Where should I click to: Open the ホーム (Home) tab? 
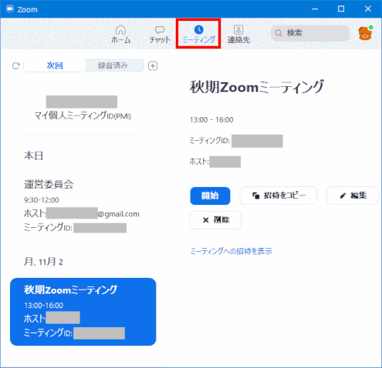[121, 34]
